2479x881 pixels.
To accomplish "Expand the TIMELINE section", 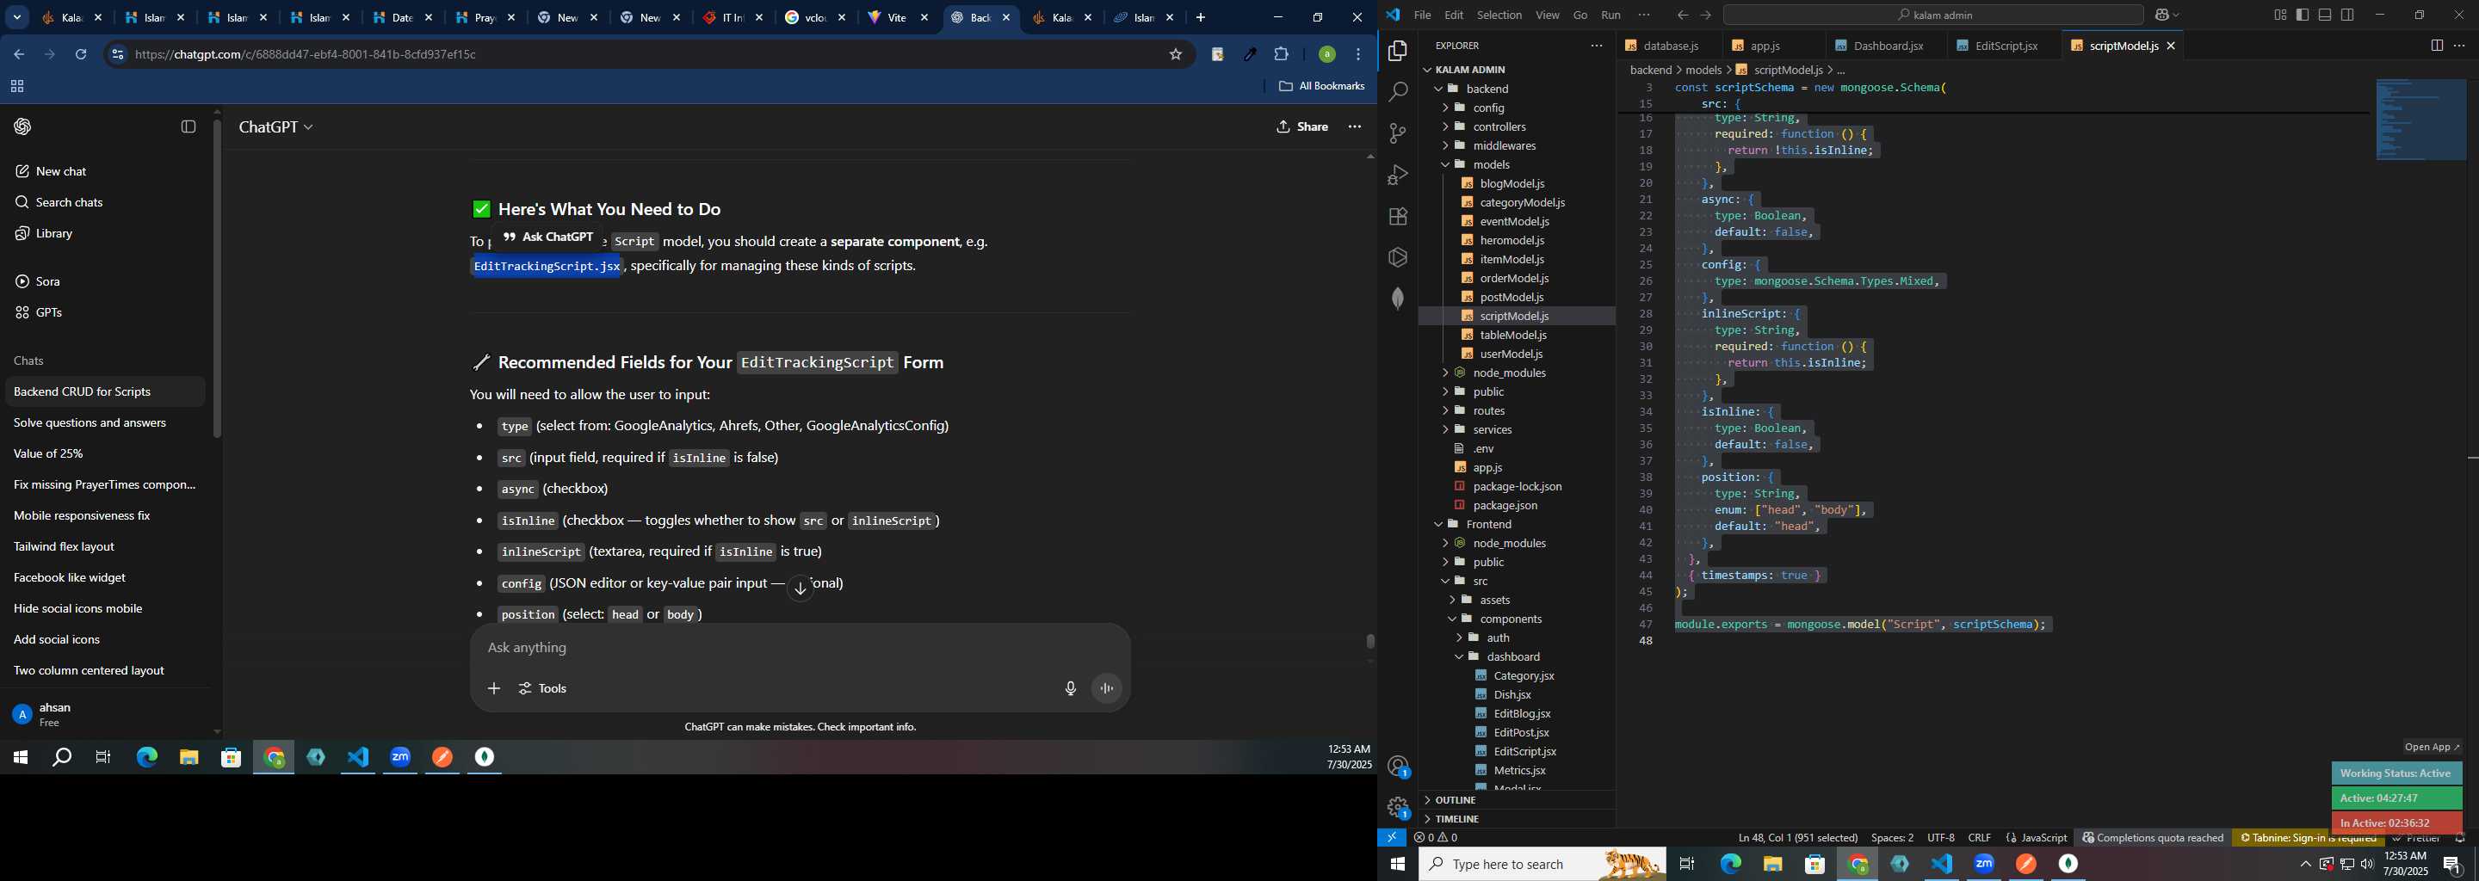I will point(1517,818).
